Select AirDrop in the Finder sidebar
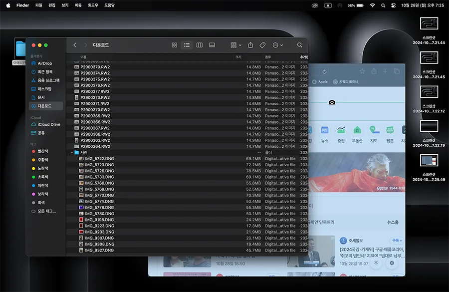The height and width of the screenshot is (292, 449). coord(46,63)
